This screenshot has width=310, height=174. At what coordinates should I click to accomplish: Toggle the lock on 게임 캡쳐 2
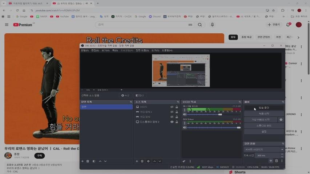(x=177, y=112)
